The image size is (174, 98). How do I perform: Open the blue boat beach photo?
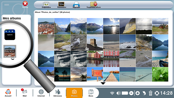click(160, 59)
